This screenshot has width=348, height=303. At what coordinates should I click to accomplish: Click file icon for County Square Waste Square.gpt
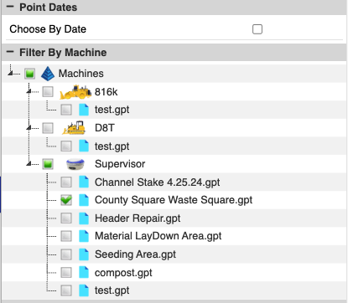(x=84, y=200)
